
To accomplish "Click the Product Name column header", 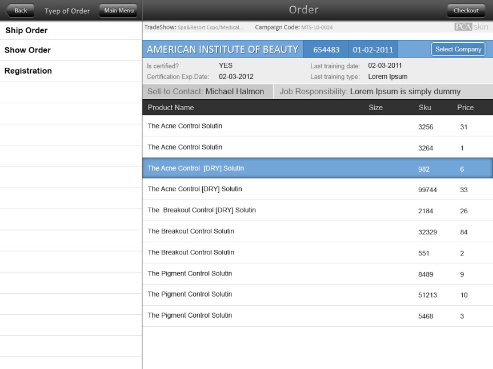I will (171, 107).
